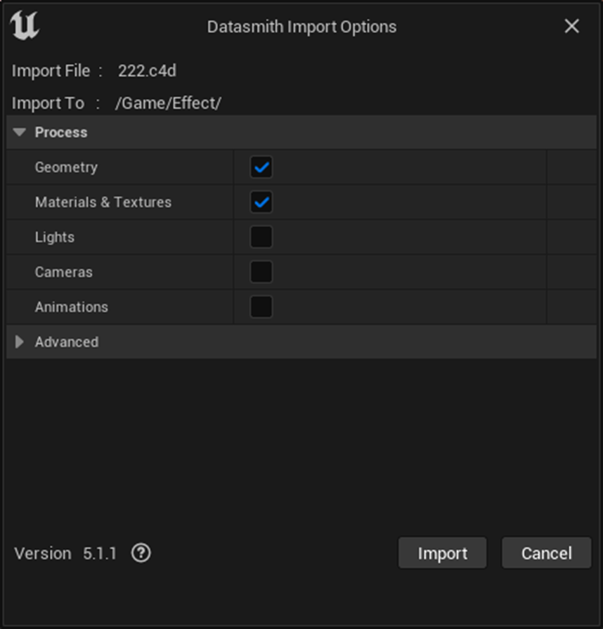Image resolution: width=603 pixels, height=629 pixels.
Task: Enable the Lights import checkbox
Action: click(x=259, y=237)
